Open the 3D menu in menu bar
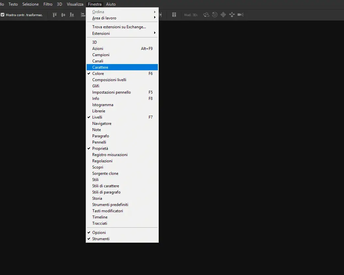This screenshot has height=275, width=344. click(59, 4)
